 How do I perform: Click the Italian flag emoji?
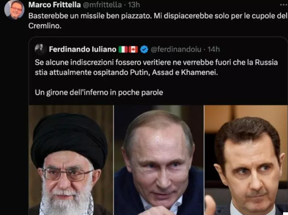(x=123, y=49)
